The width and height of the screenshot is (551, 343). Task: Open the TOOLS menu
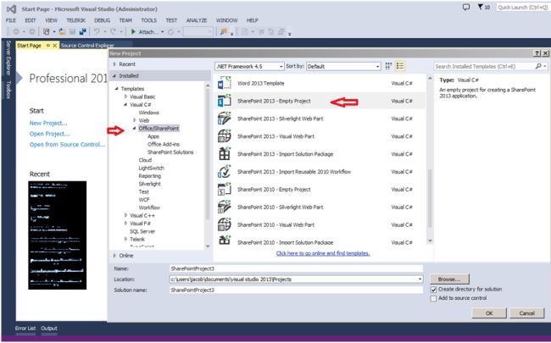click(148, 20)
